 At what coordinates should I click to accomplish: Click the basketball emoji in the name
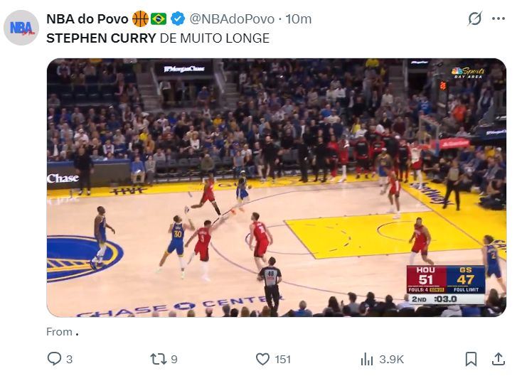pos(140,18)
